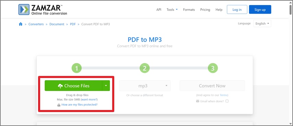Open the Converters breadcrumb link
The image size is (293, 126).
(x=36, y=24)
